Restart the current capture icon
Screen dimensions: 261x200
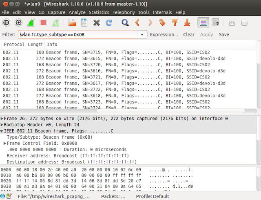click(55, 22)
